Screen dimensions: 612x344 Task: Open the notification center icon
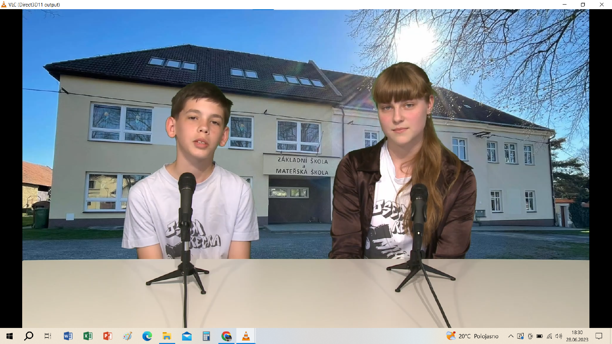pyautogui.click(x=599, y=336)
